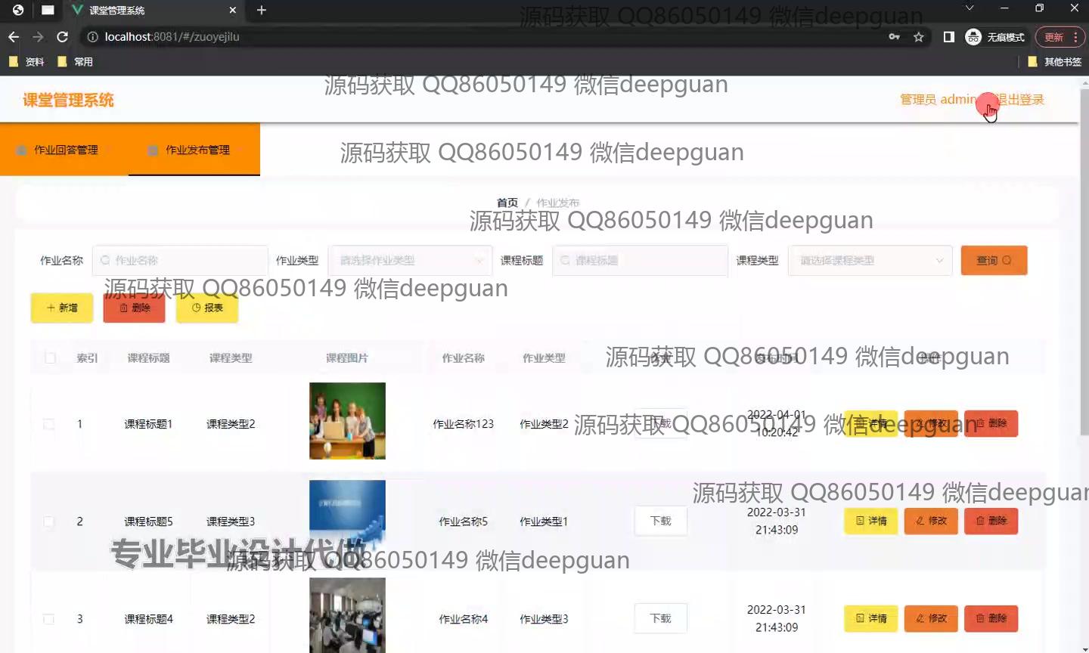The width and height of the screenshot is (1089, 653).
Task: Bookmark this page with star icon
Action: click(918, 37)
